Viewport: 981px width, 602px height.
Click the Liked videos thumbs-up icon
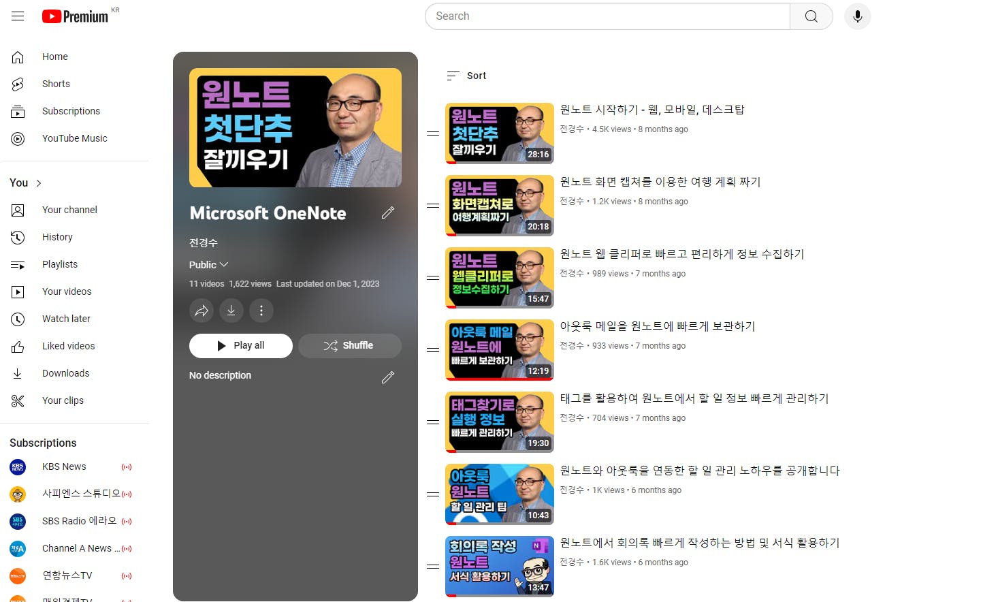(x=18, y=346)
